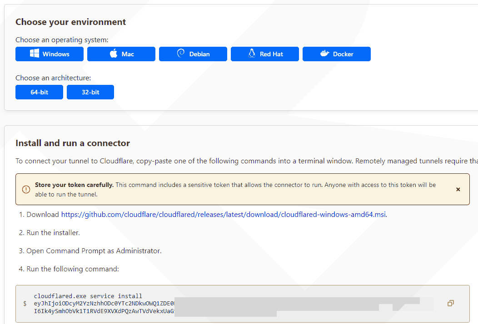Image resolution: width=478 pixels, height=324 pixels.
Task: Click the Install and run a connector heading
Action: (x=73, y=143)
